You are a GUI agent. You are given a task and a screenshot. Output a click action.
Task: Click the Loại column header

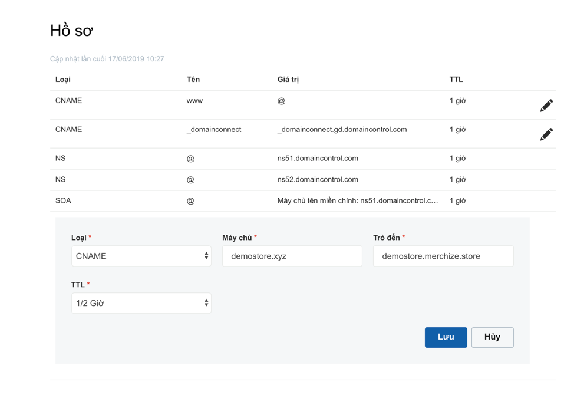click(x=63, y=80)
